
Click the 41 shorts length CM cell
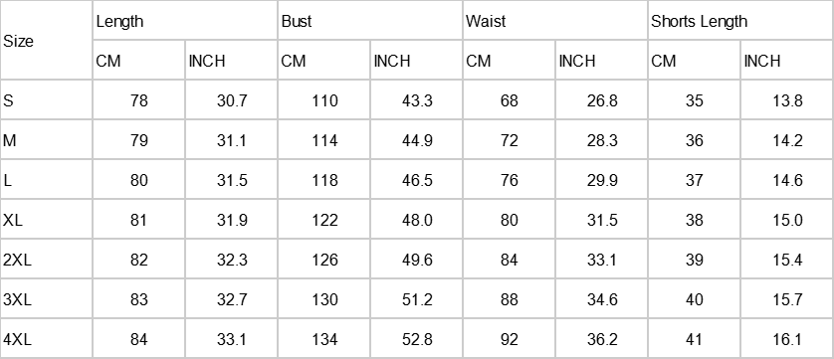click(694, 339)
